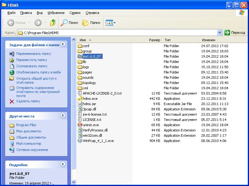Collapse the 'Задачи для файлов и папок' panel

pos(63,44)
